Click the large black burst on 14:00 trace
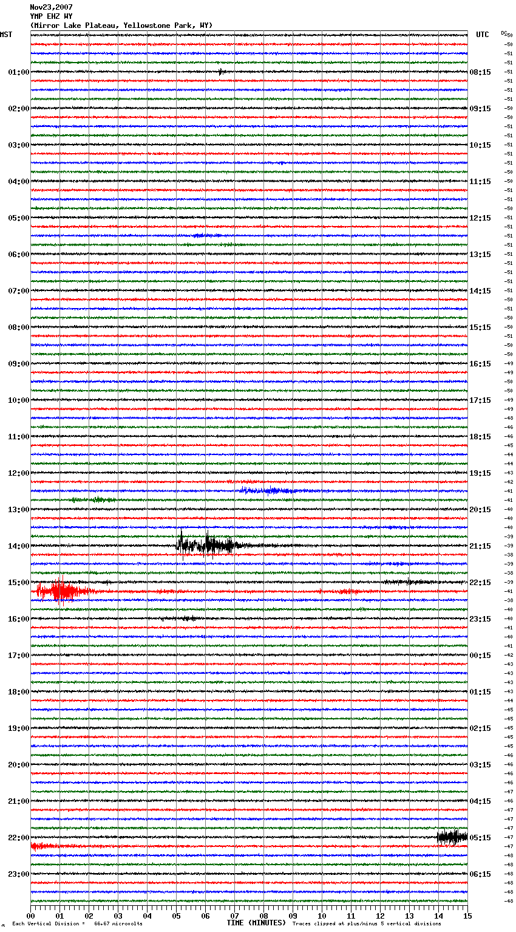The width and height of the screenshot is (516, 932). click(206, 544)
